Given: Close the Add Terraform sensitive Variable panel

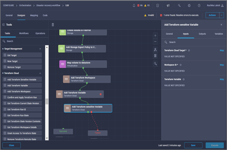Looking at the screenshot, I should tap(221, 25).
